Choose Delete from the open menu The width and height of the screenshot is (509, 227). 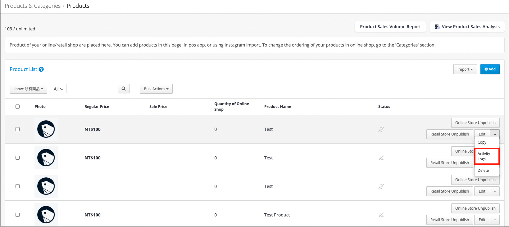pyautogui.click(x=487, y=171)
